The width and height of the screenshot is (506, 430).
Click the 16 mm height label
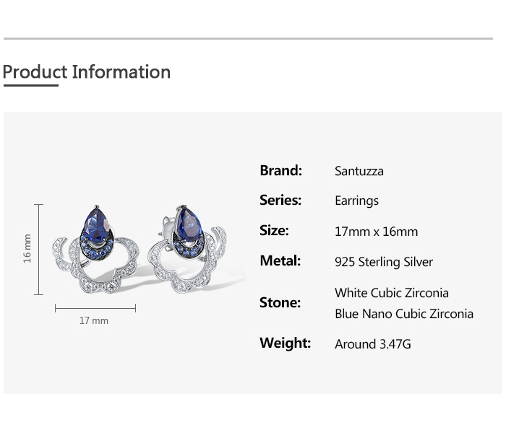[27, 248]
